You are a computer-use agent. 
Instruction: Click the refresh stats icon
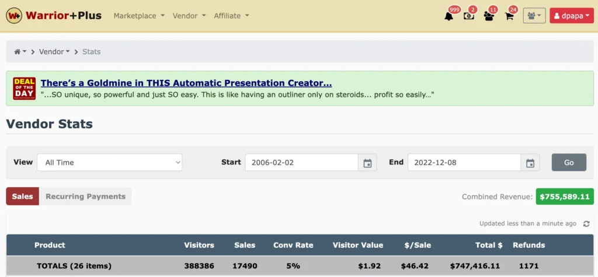pos(586,224)
